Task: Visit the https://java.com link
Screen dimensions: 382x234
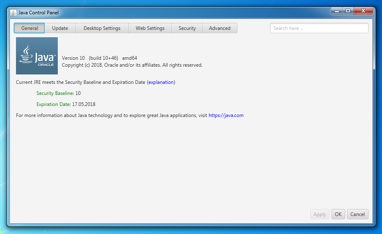Action: pyautogui.click(x=226, y=115)
